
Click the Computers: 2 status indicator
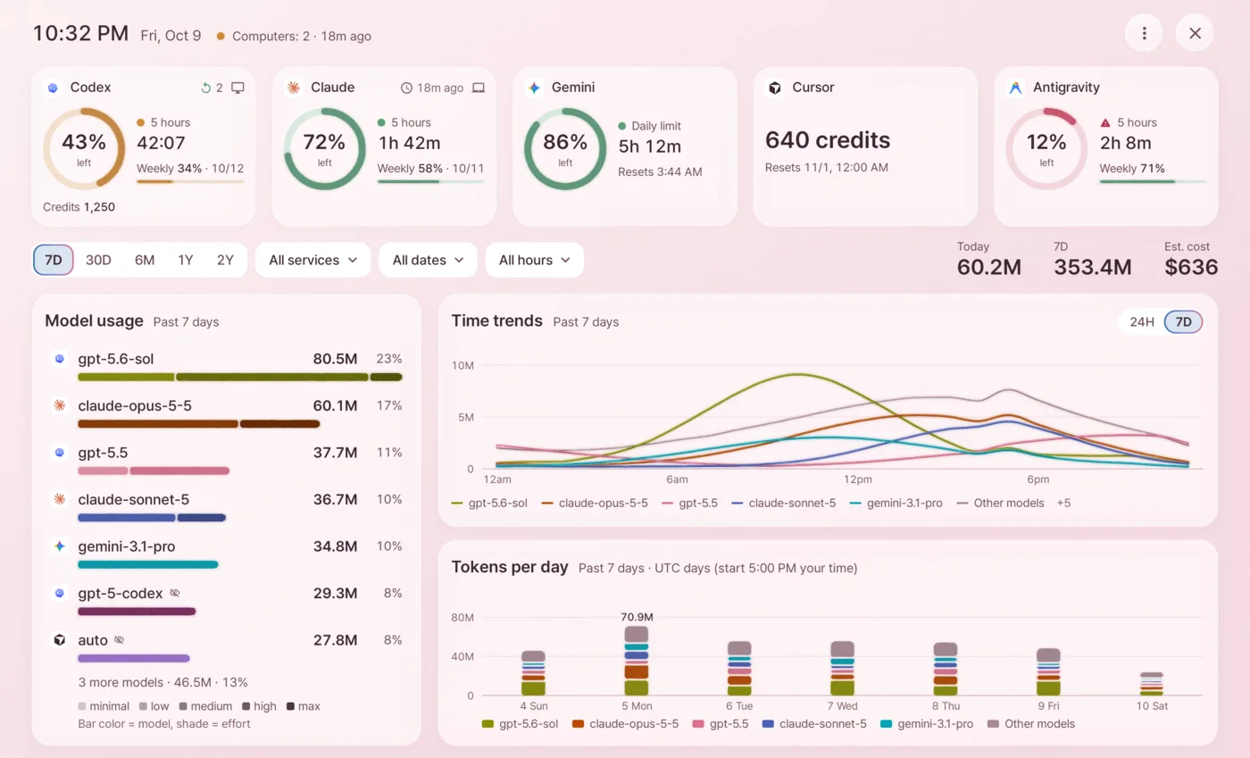[x=294, y=37]
